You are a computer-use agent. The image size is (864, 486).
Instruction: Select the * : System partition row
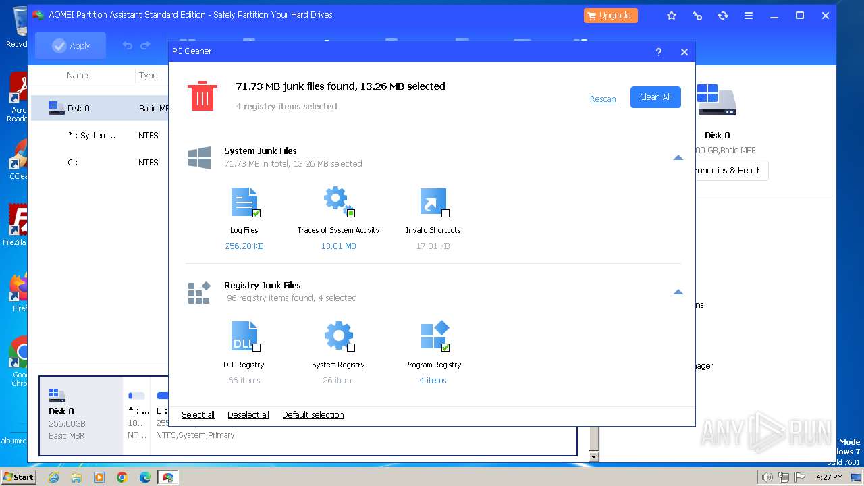(100, 135)
